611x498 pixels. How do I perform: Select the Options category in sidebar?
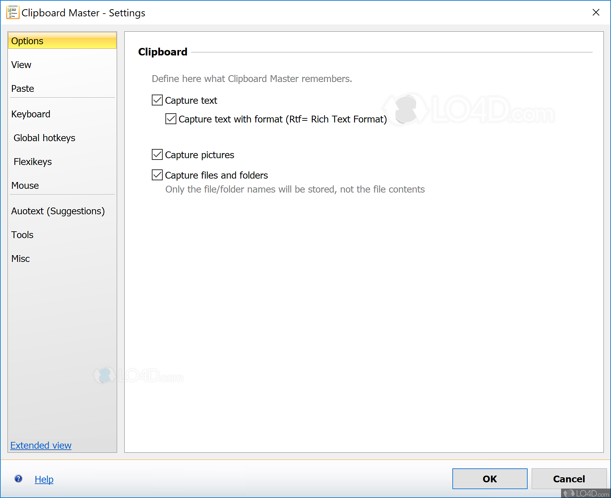(x=62, y=41)
